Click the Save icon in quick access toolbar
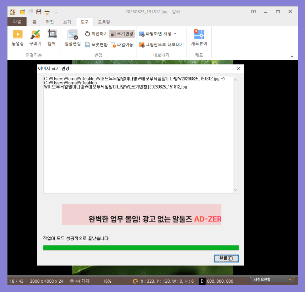This screenshot has height=292, width=305. 38,12
